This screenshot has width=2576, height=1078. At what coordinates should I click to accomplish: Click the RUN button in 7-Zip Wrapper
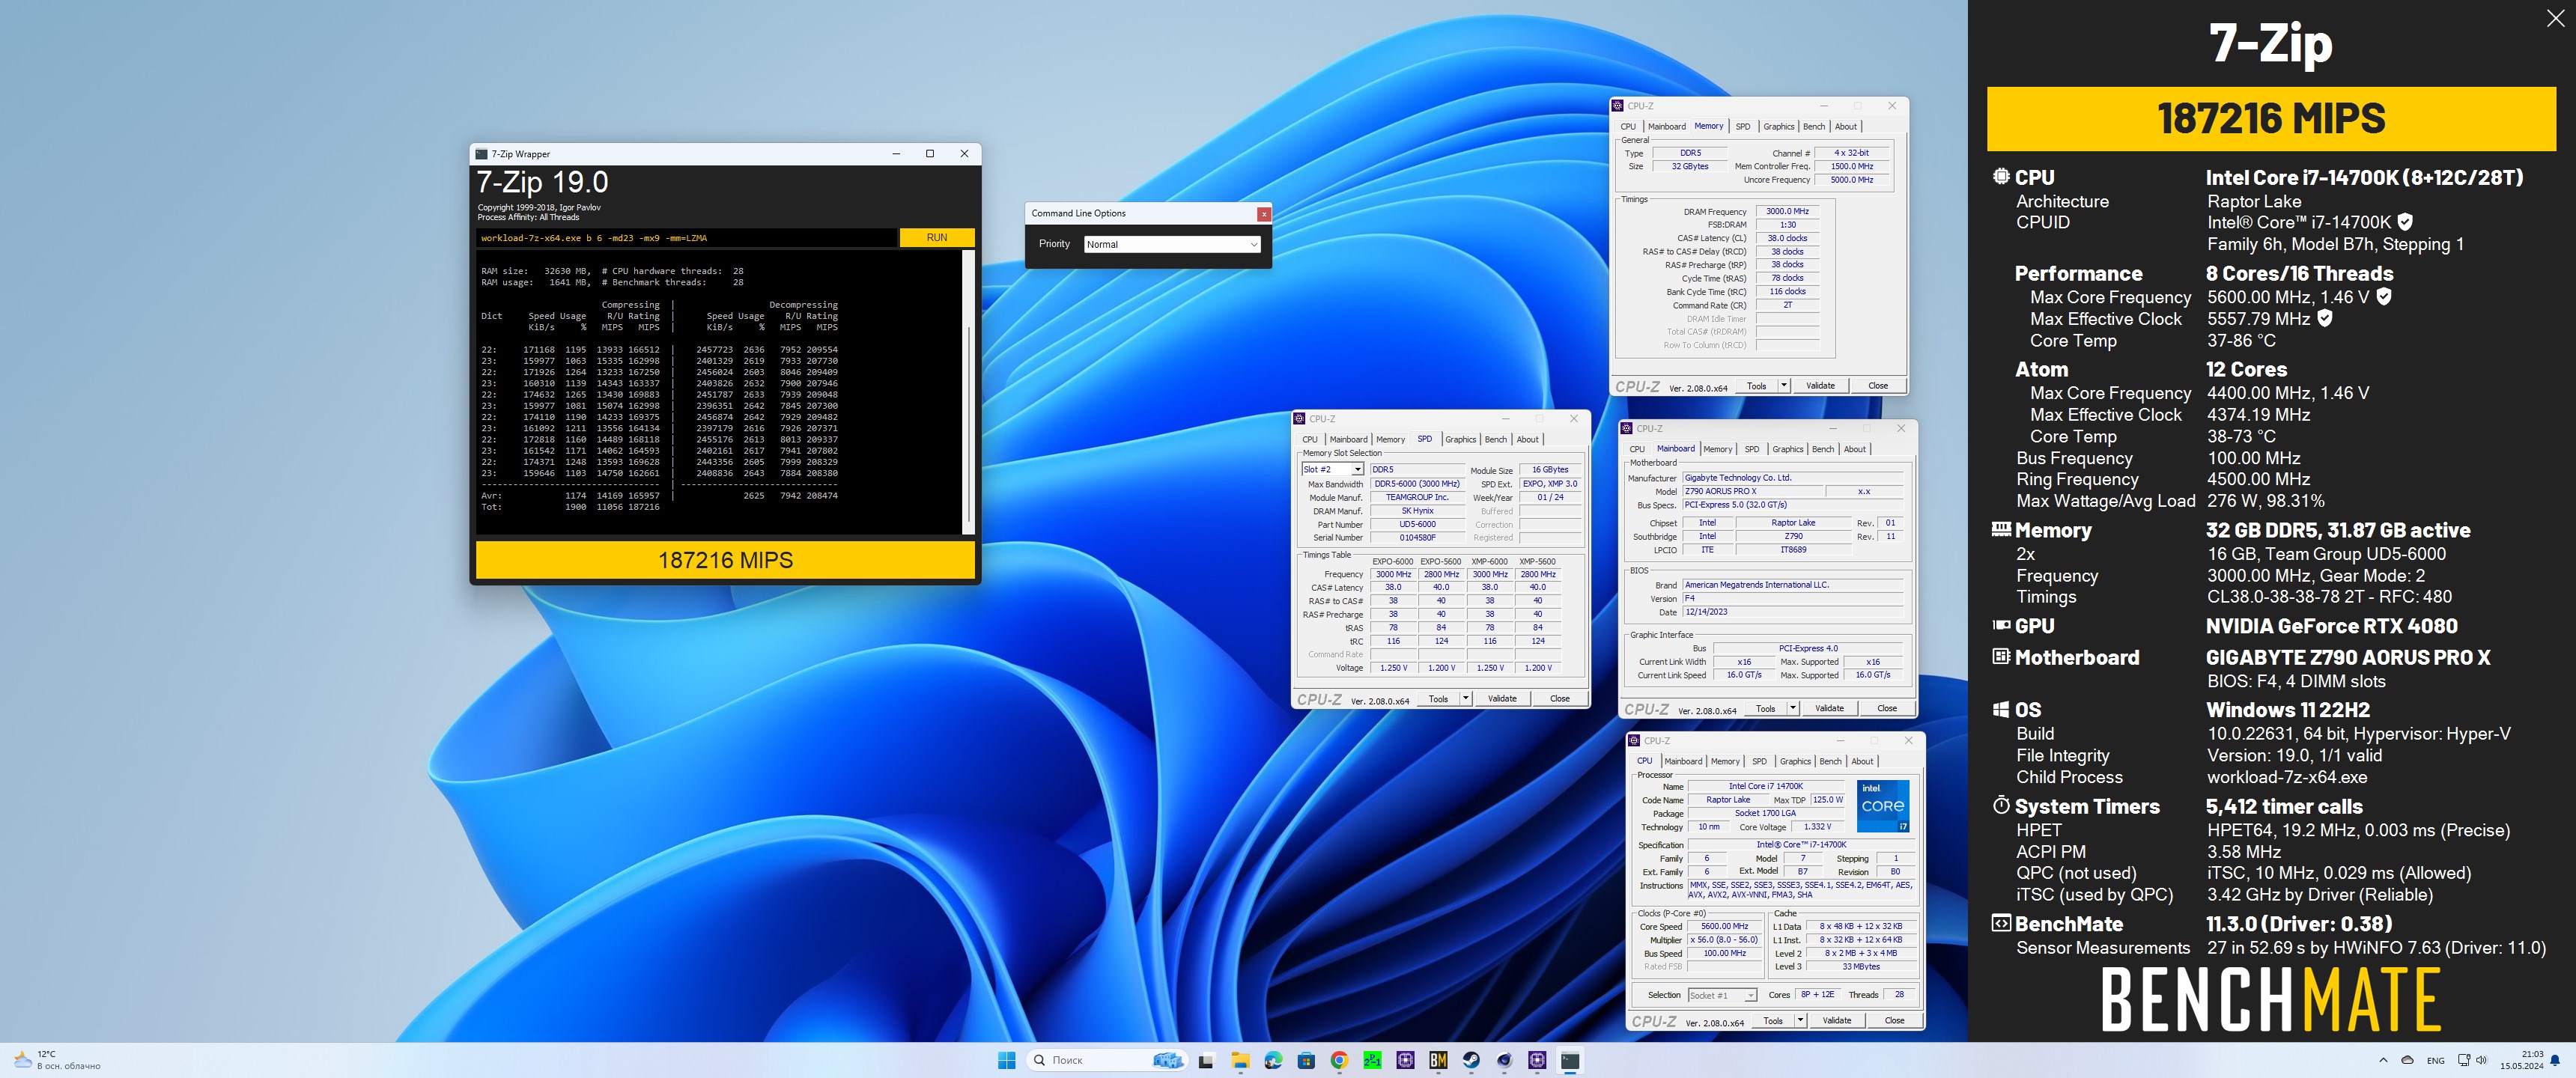pos(937,238)
